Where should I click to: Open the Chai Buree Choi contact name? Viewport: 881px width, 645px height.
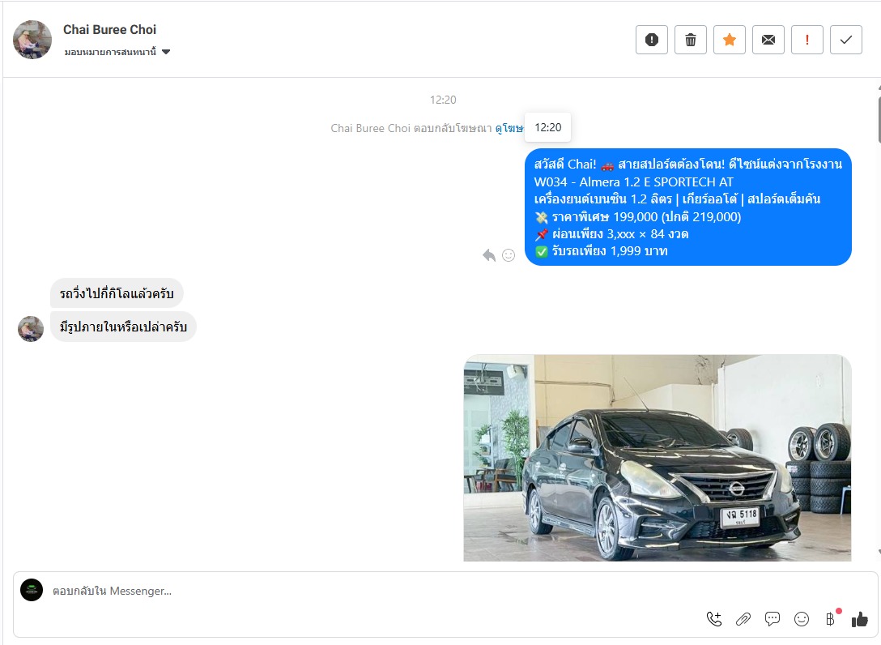(x=109, y=29)
